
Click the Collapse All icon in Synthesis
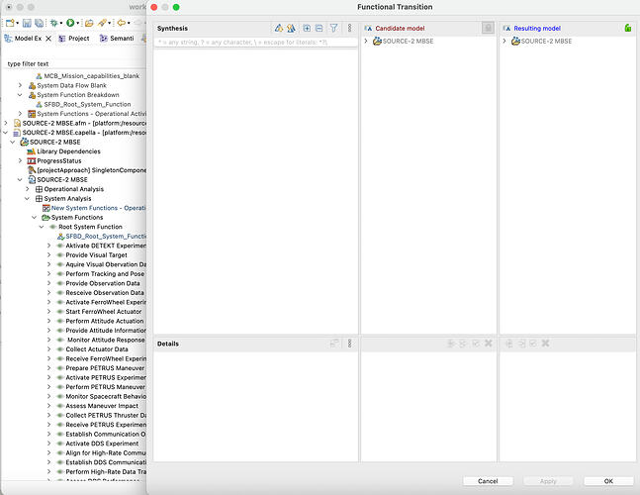[320, 28]
